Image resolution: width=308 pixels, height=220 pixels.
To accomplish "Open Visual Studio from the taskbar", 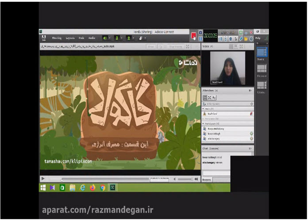I will (53, 188).
